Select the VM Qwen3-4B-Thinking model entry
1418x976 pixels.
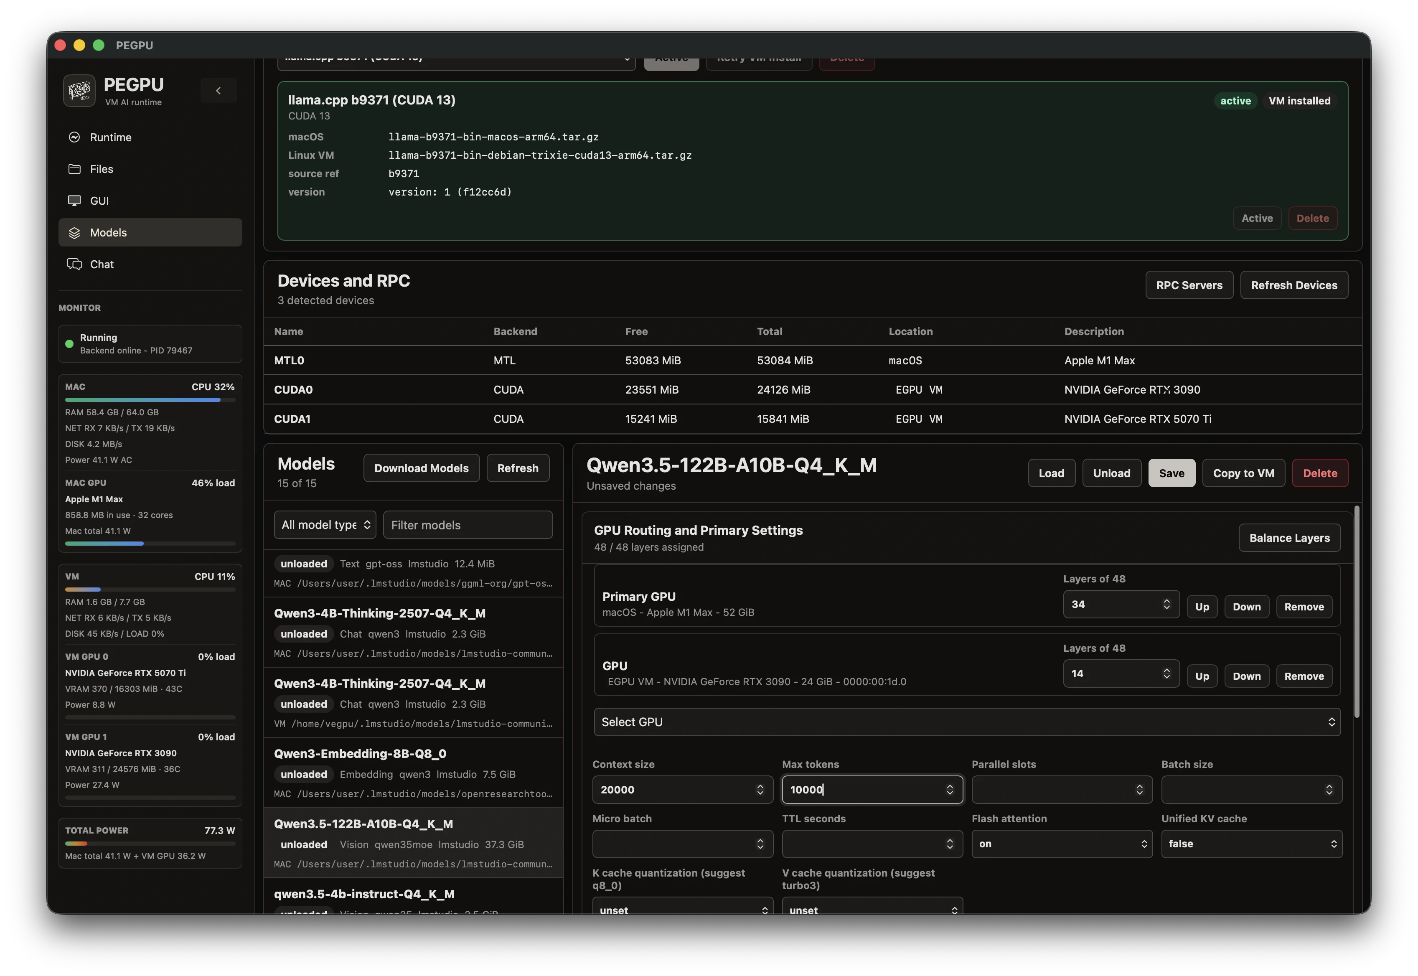(x=413, y=703)
